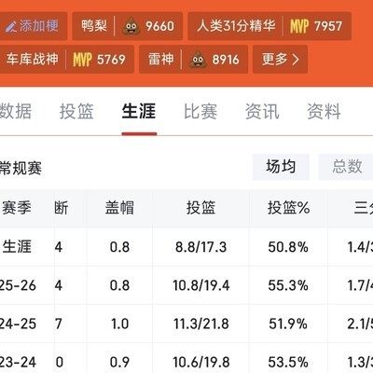Click the 11.3/21.8 shooting cell

201,324
